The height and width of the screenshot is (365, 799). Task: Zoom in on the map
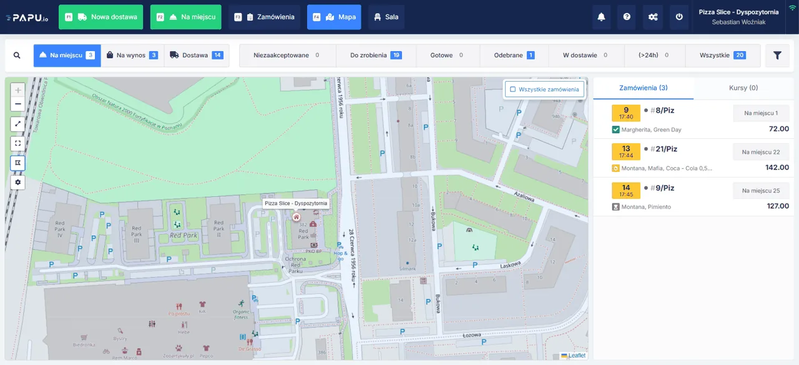18,90
